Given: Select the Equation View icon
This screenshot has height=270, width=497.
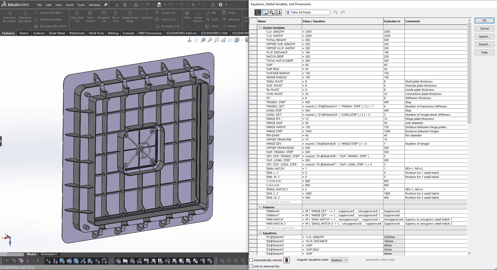Looking at the screenshot, I should 257,12.
